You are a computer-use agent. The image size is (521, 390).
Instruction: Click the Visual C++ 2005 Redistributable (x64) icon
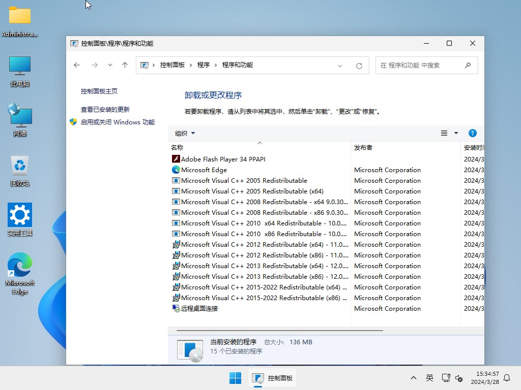click(176, 191)
